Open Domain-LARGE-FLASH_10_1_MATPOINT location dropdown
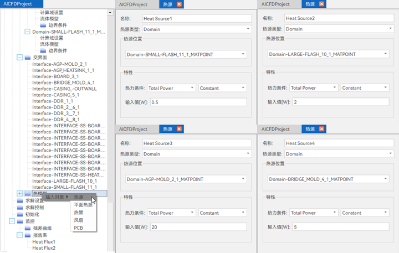Image resolution: width=399 pixels, height=253 pixels. (x=328, y=54)
